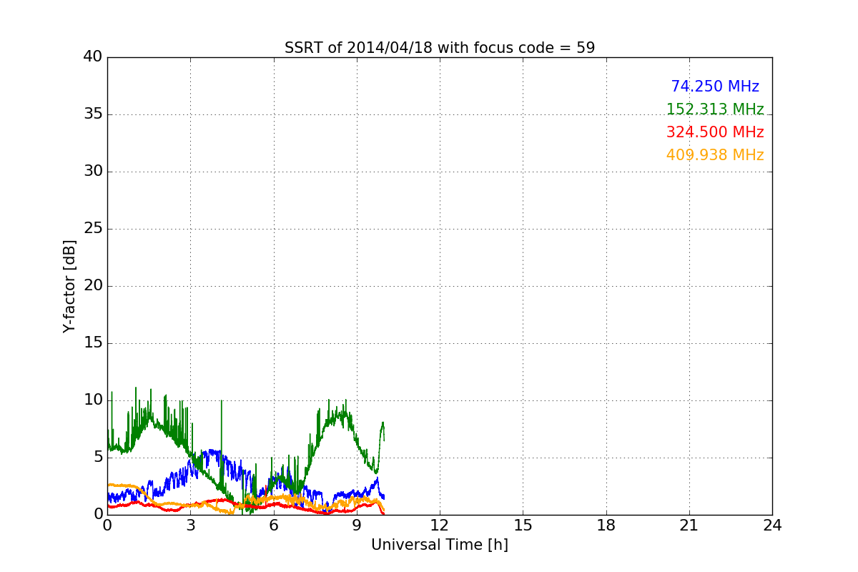Screen dimensions: 858x572
Task: Select the 324.500 MHz legend label
Action: click(x=715, y=132)
